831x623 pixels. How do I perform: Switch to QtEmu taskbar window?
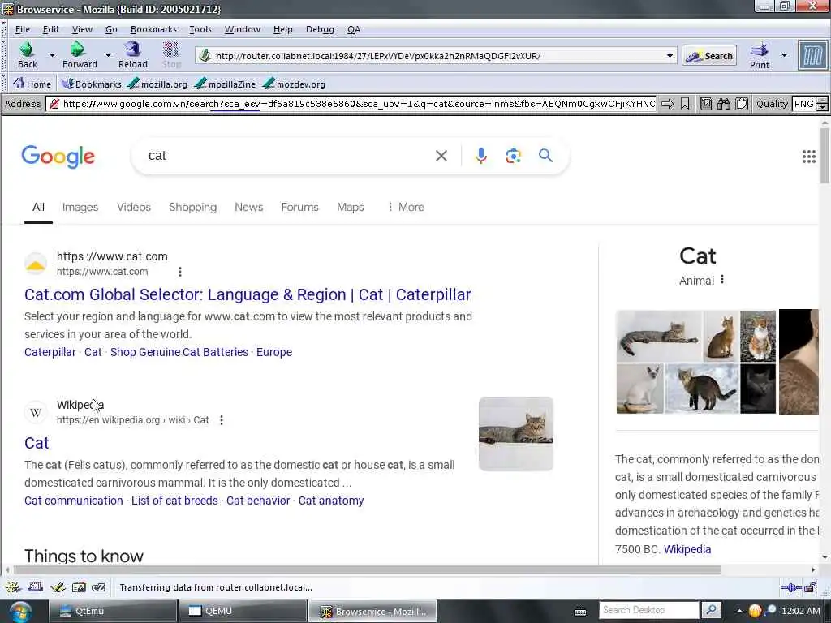click(112, 611)
